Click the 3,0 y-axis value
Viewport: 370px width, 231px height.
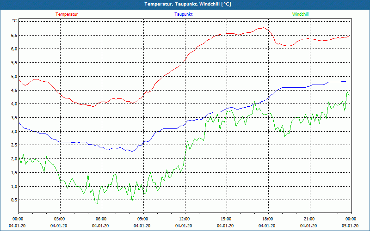(14, 131)
